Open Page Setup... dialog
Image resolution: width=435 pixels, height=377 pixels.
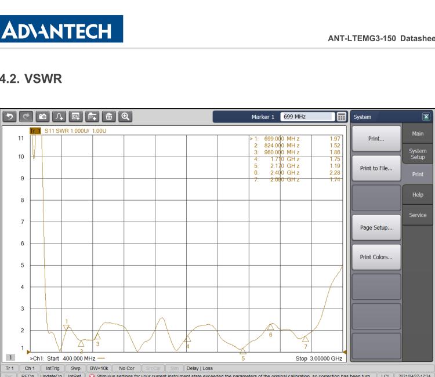pos(376,227)
